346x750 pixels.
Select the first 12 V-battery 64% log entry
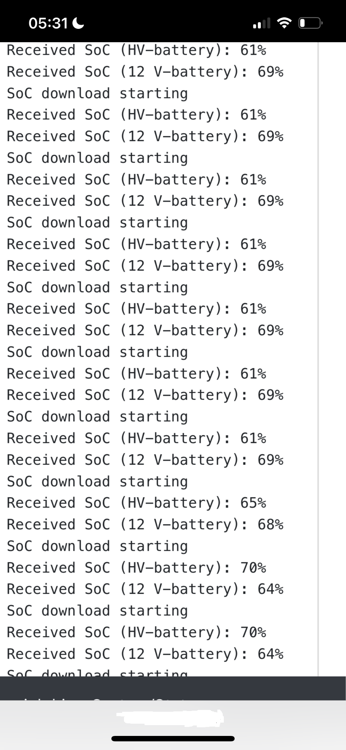pos(145,589)
